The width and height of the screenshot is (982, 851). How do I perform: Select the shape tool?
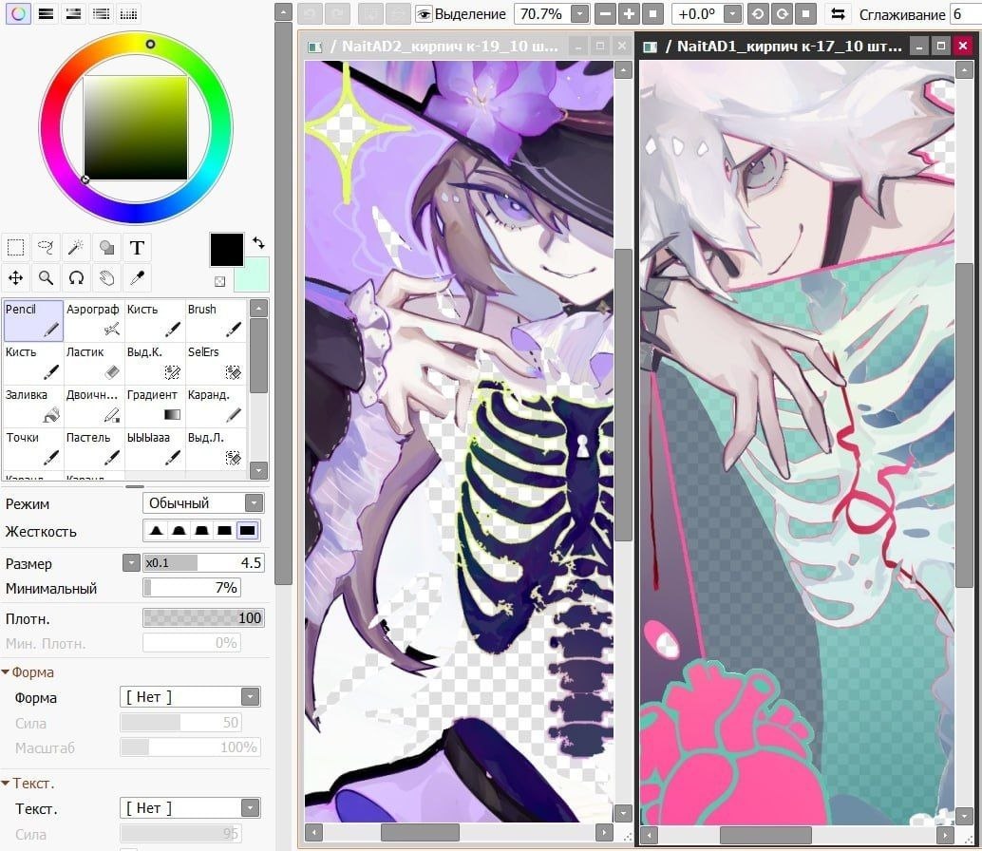click(x=106, y=248)
